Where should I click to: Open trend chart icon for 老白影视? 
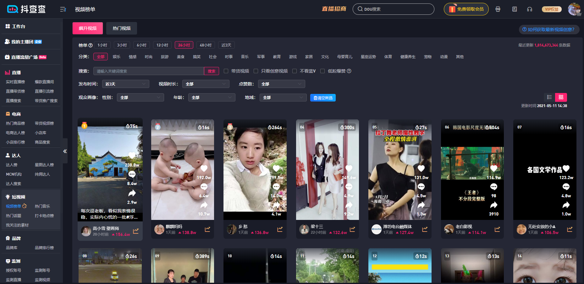pyautogui.click(x=497, y=229)
